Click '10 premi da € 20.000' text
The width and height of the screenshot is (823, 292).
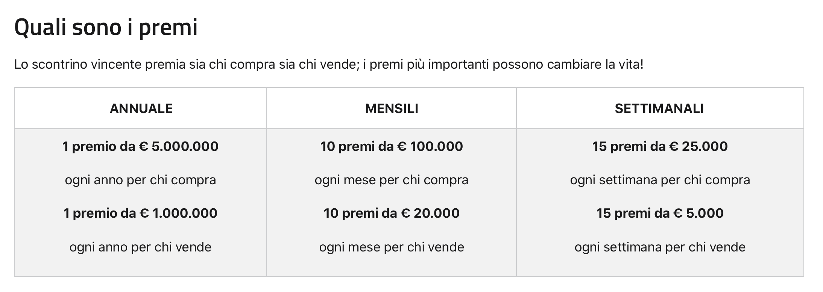(392, 213)
